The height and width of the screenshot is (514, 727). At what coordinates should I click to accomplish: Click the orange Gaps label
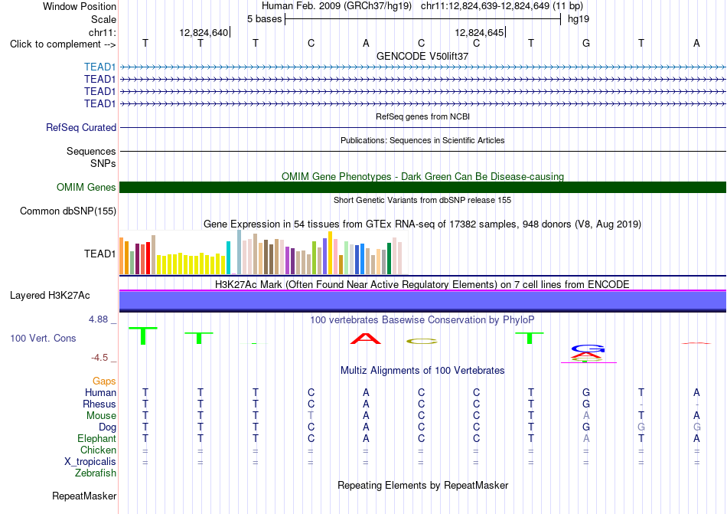104,381
